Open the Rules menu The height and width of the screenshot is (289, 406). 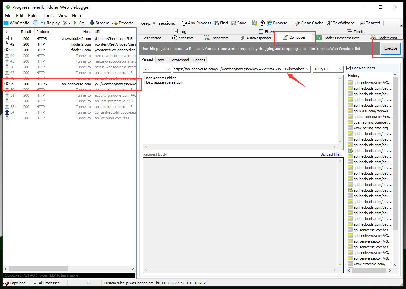tap(33, 15)
